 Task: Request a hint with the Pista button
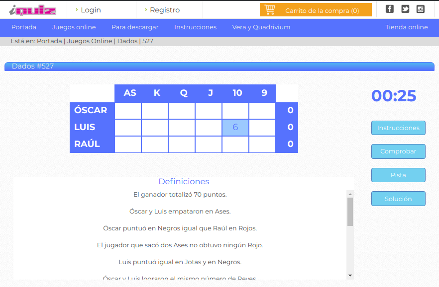(398, 175)
